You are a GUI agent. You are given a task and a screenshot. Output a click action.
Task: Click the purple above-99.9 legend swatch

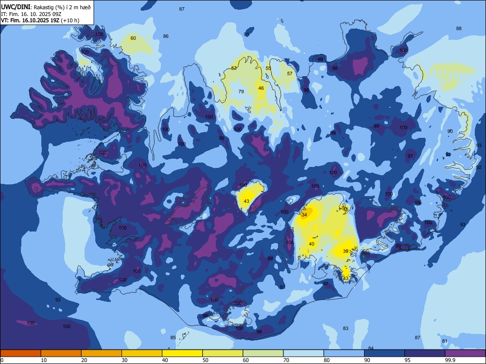click(465, 353)
